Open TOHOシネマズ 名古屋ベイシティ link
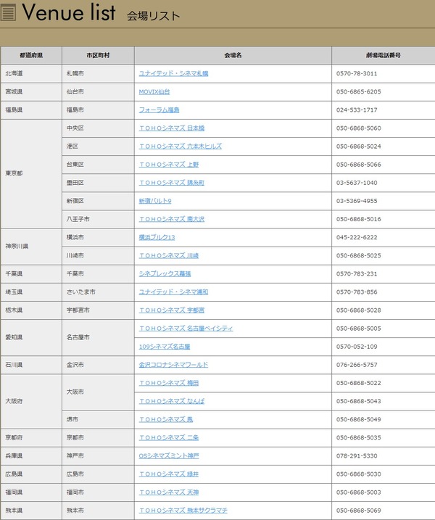Image resolution: width=435 pixels, height=520 pixels. click(x=186, y=329)
